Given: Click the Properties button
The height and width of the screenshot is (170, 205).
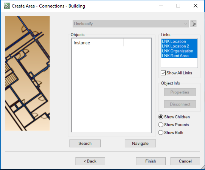Looking at the screenshot, I should pos(180,92).
